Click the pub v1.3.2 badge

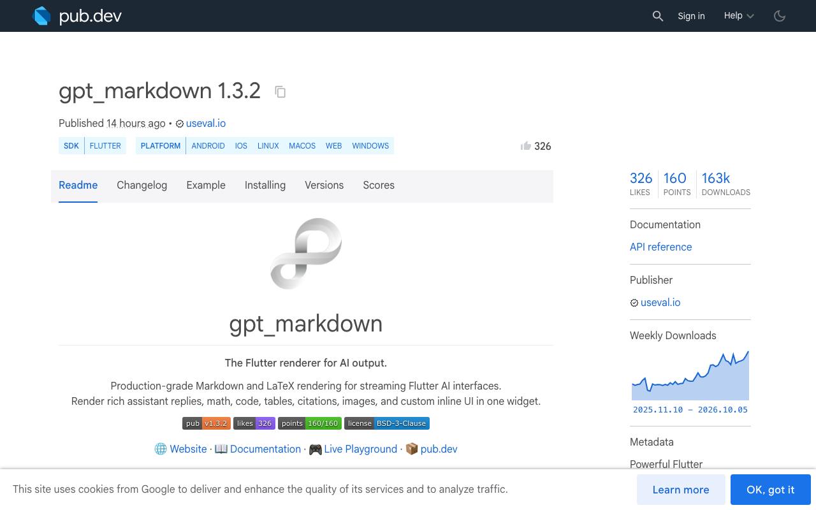point(207,423)
